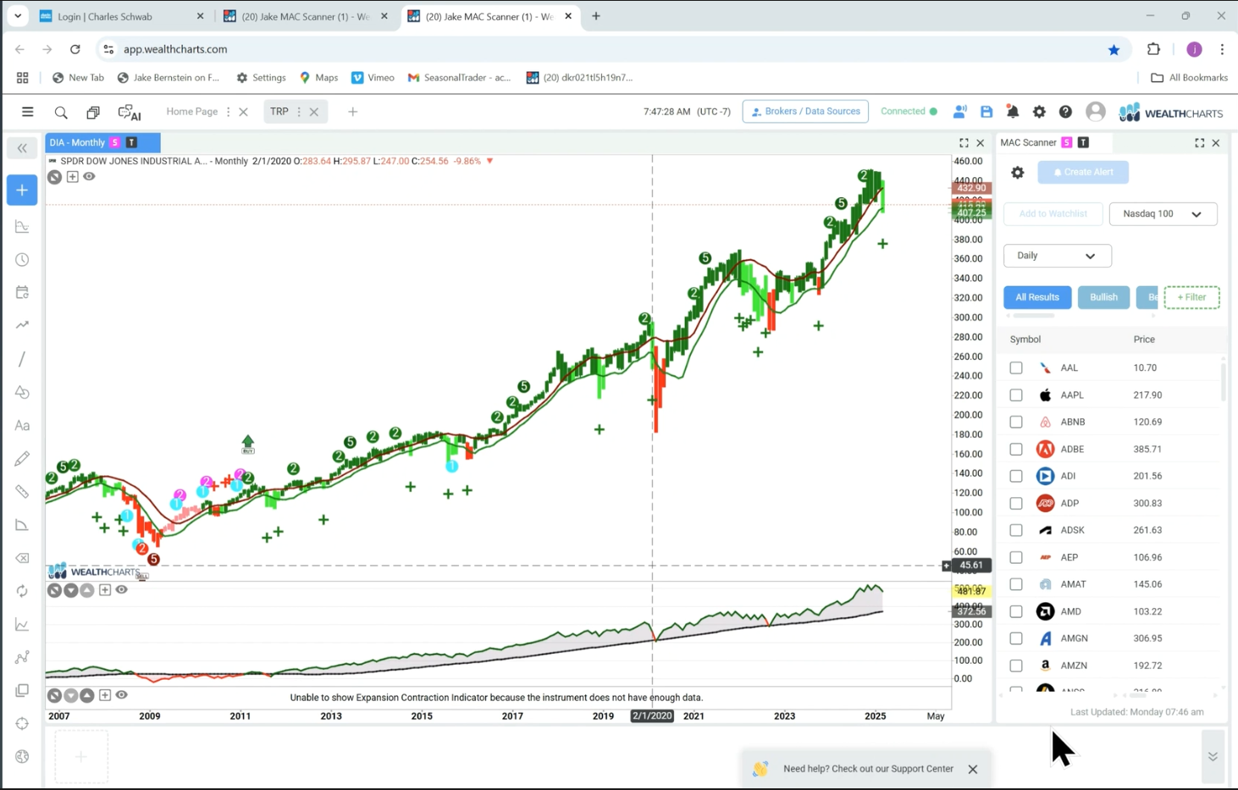This screenshot has width=1238, height=790.
Task: Click the blue add widget plus button
Action: point(22,190)
